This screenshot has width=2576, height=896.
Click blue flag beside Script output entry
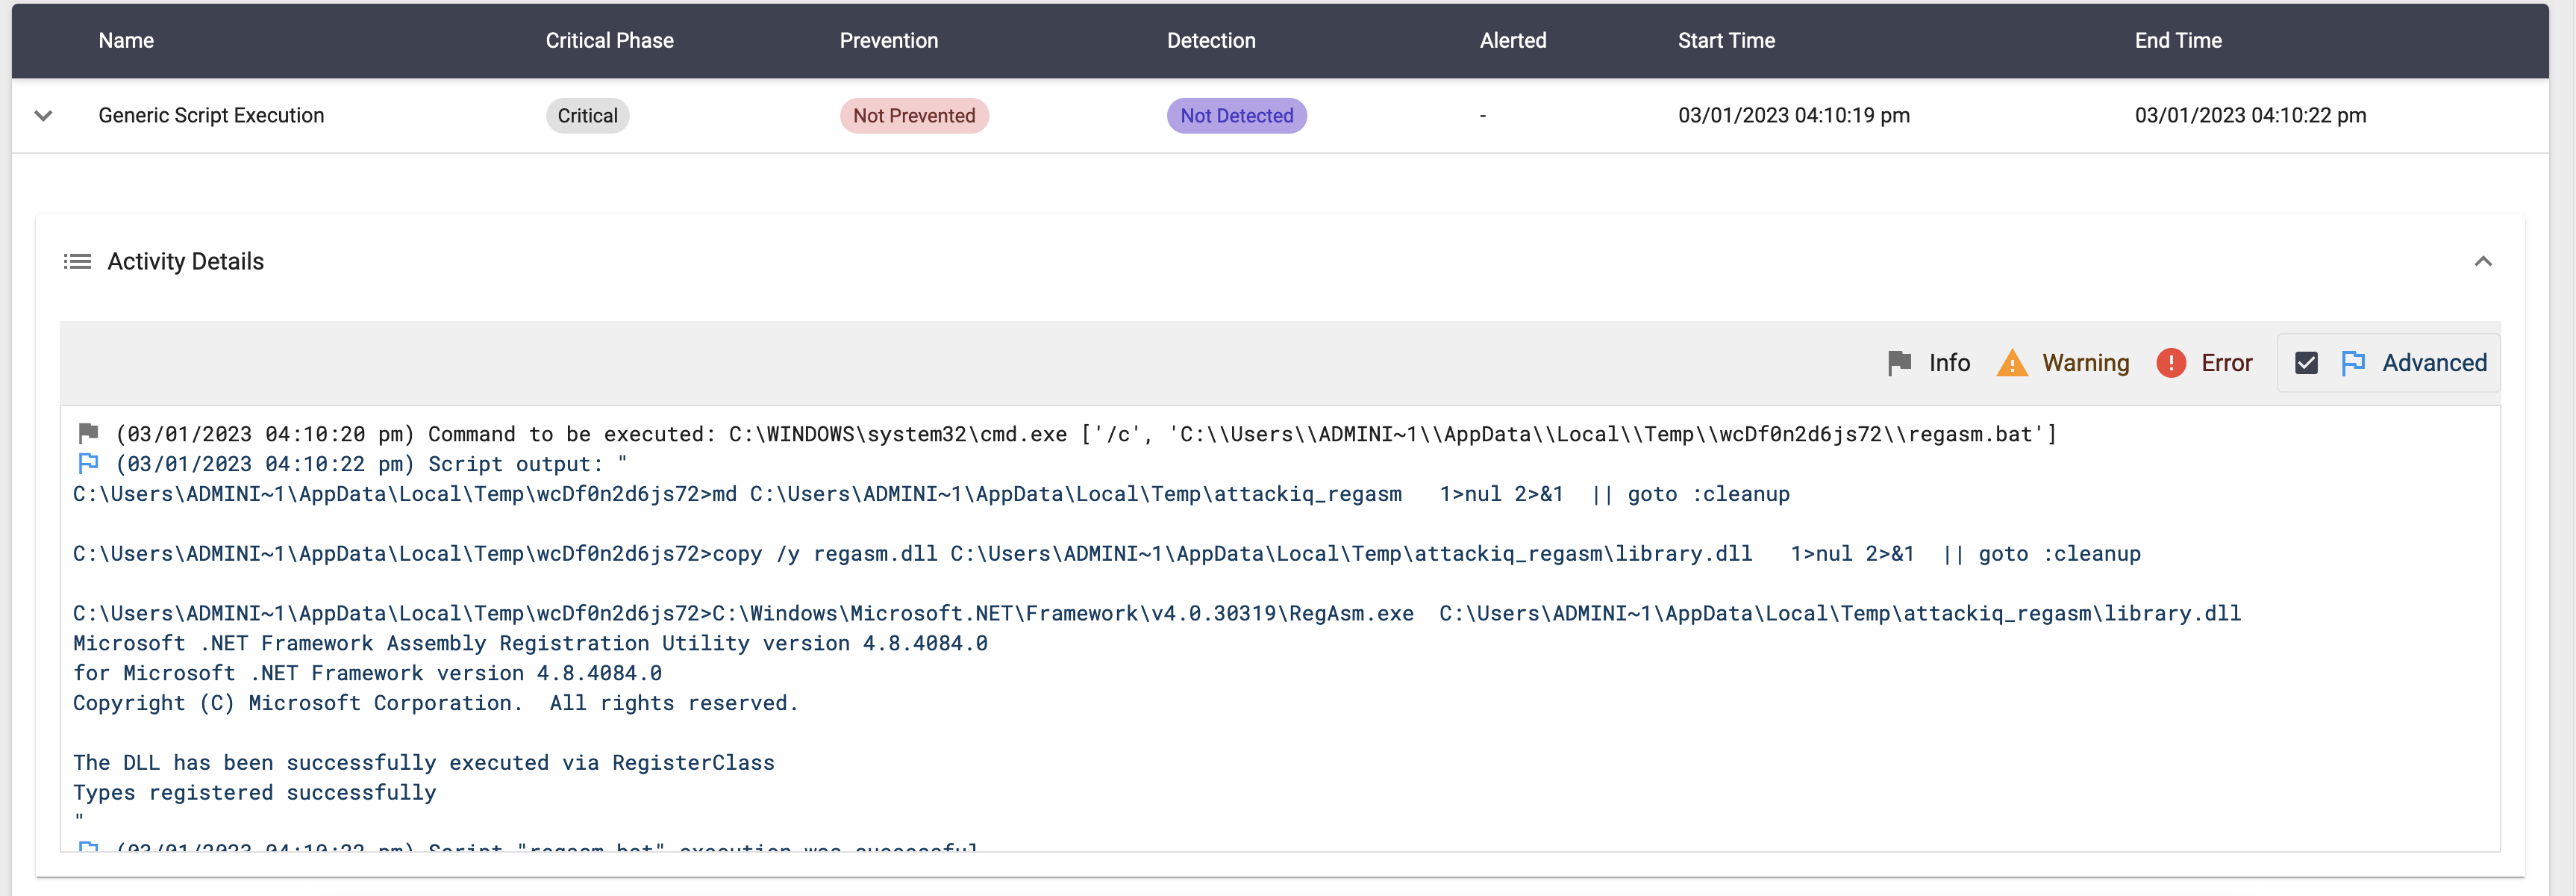point(88,464)
